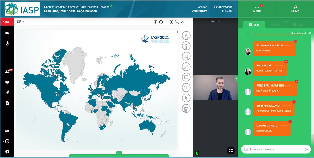314x158 pixels.
Task: Open the Q&A tab
Action: [x=298, y=25]
